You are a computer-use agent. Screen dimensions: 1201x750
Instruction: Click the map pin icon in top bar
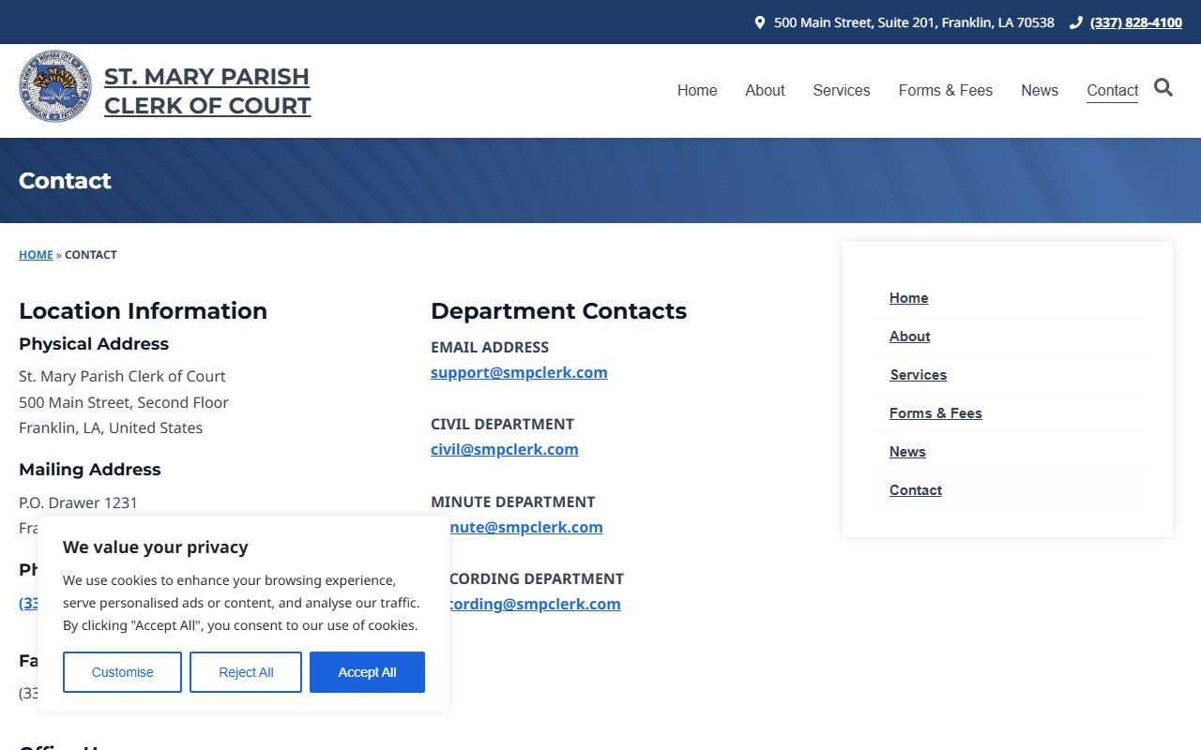[760, 22]
